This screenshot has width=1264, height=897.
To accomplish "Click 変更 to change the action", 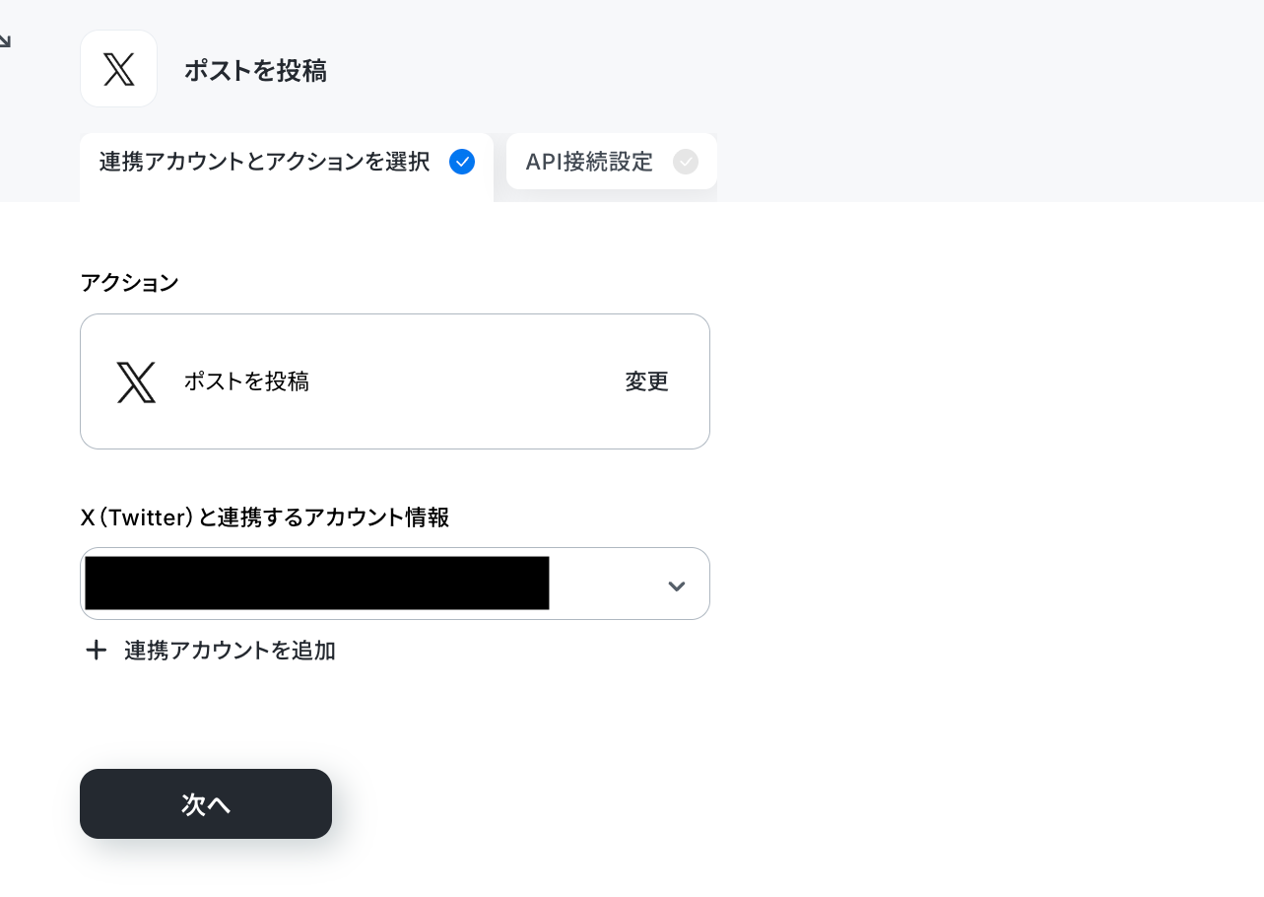I will (647, 381).
